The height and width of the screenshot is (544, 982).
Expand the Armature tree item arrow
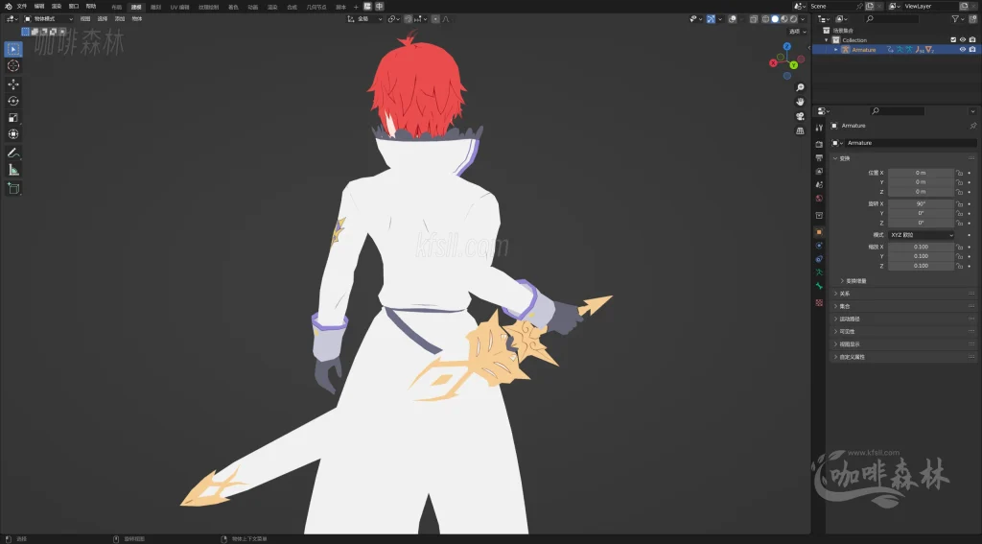pos(835,50)
